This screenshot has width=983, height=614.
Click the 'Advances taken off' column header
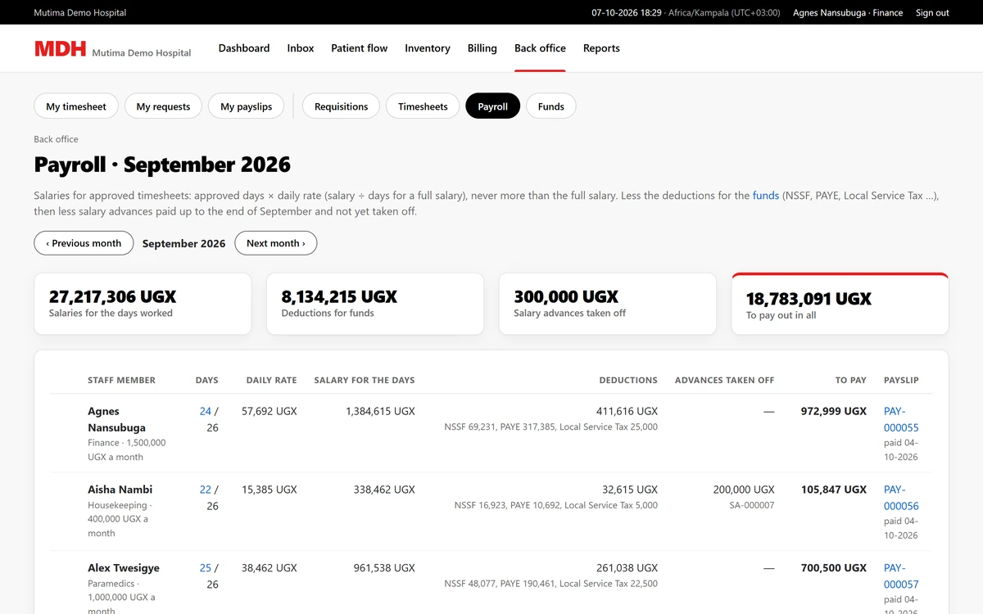tap(724, 380)
